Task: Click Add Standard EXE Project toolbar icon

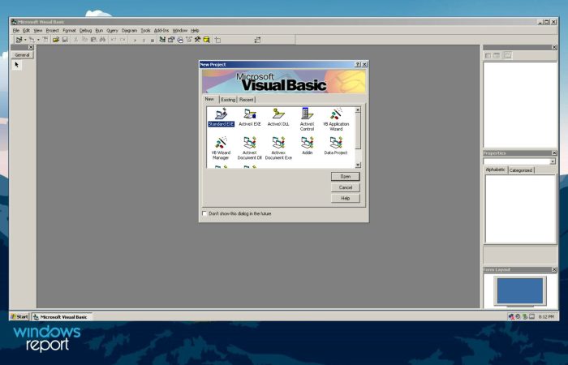Action: [x=19, y=40]
